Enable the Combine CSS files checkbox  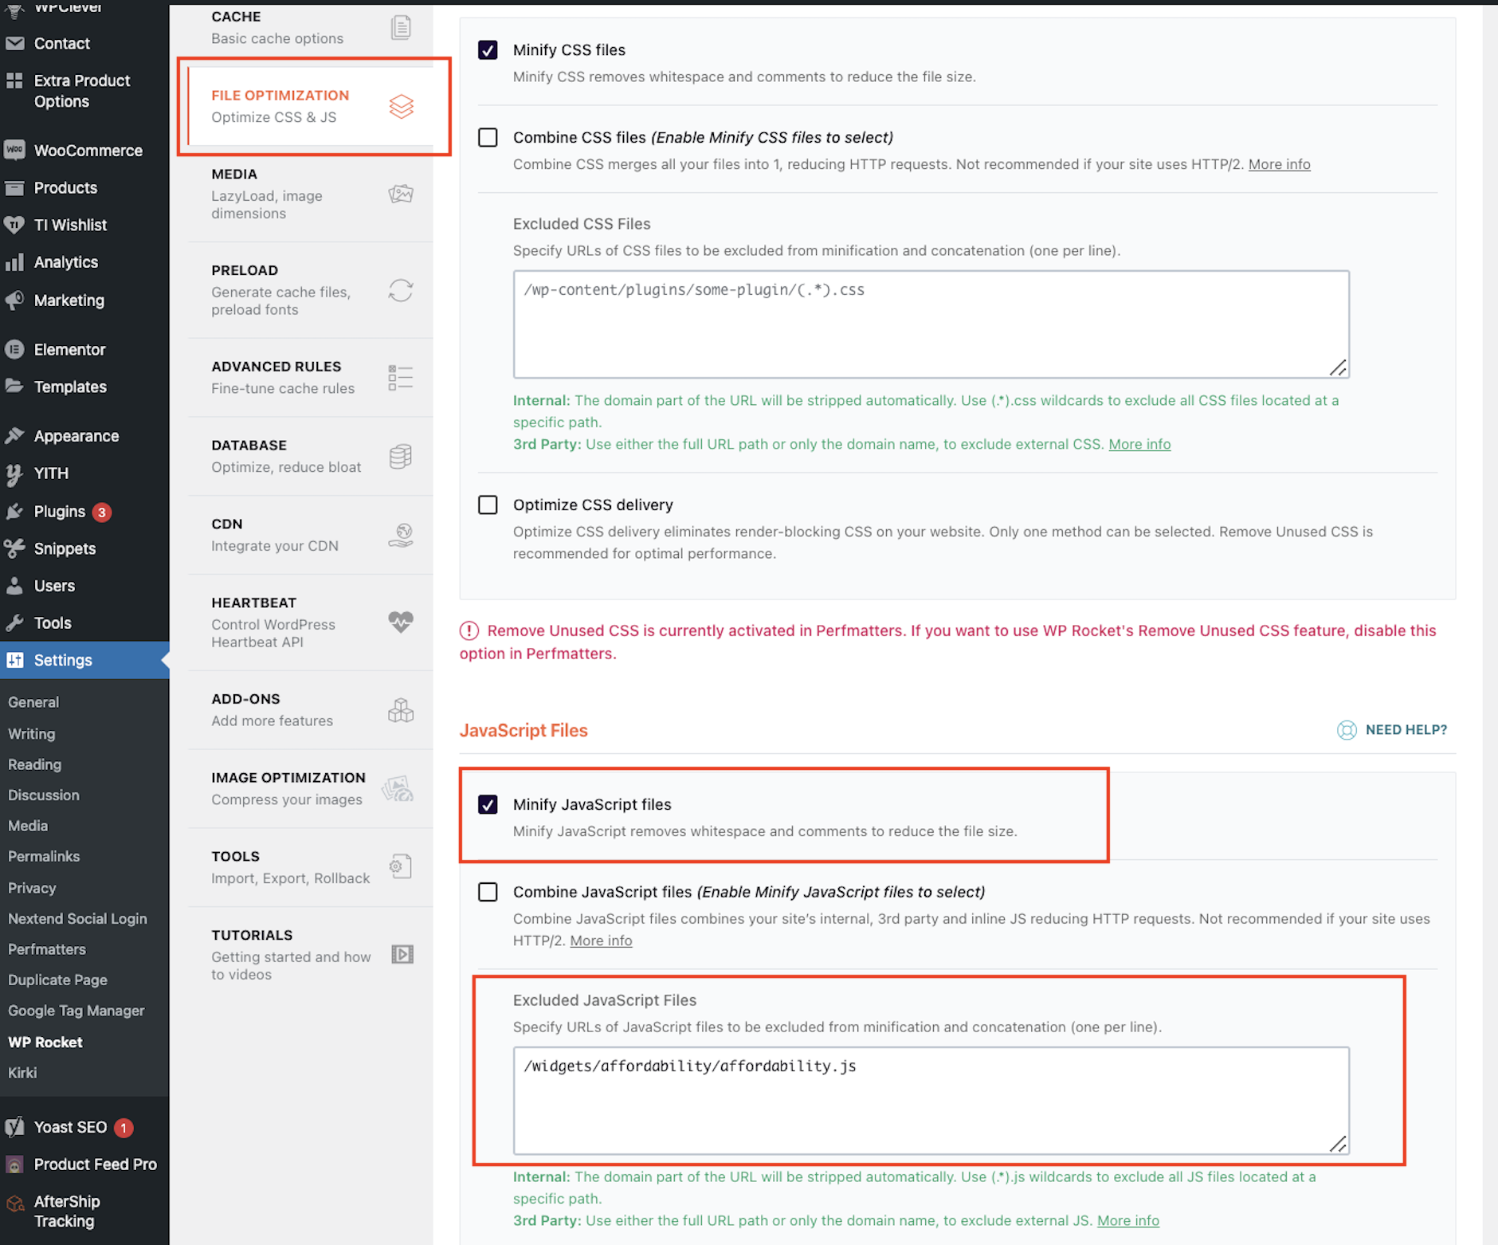pos(488,137)
